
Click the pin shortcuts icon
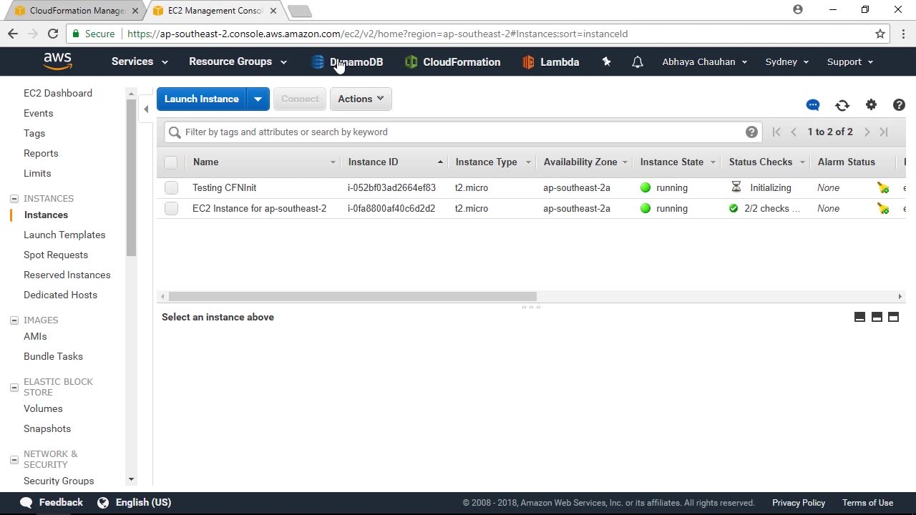pos(606,62)
